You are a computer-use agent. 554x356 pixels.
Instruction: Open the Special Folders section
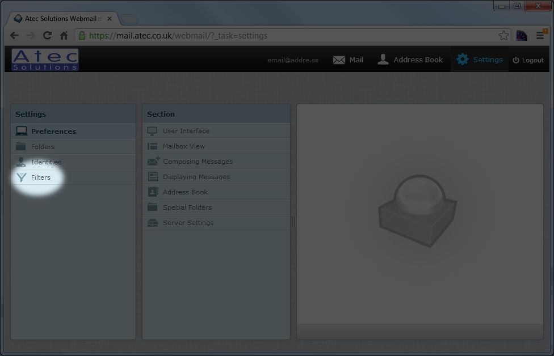187,207
